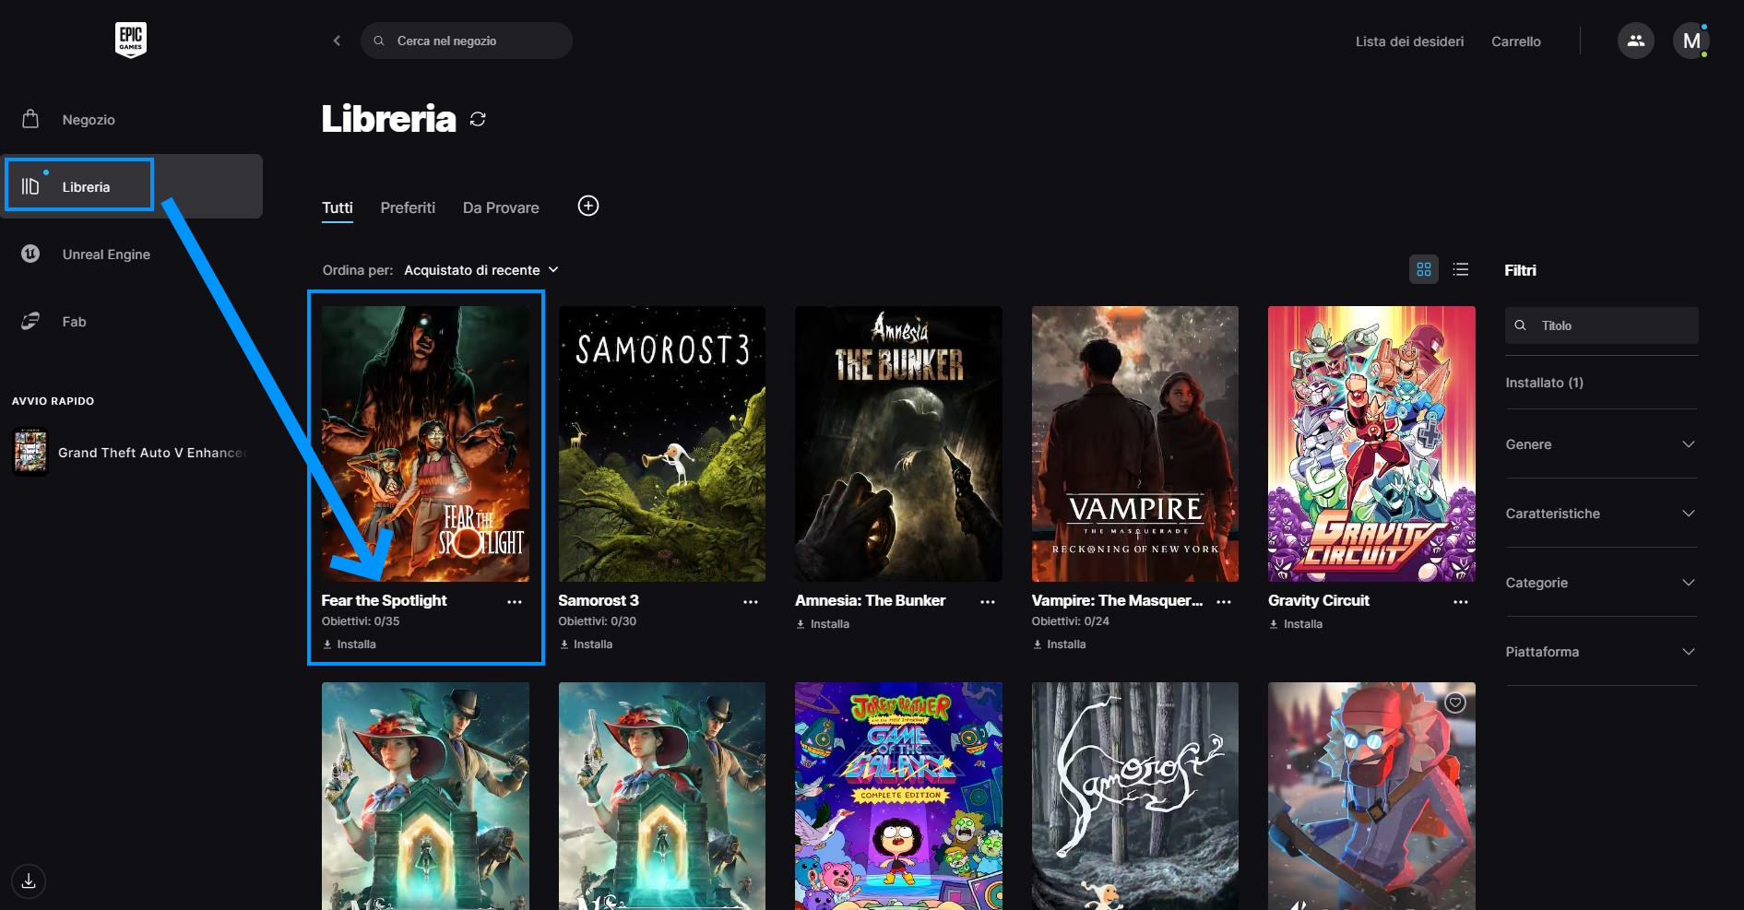Switch to list view layout
Viewport: 1744px width, 910px height.
[1460, 269]
